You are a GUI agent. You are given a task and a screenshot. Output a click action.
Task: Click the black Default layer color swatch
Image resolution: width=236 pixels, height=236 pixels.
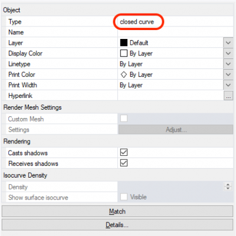[124, 42]
